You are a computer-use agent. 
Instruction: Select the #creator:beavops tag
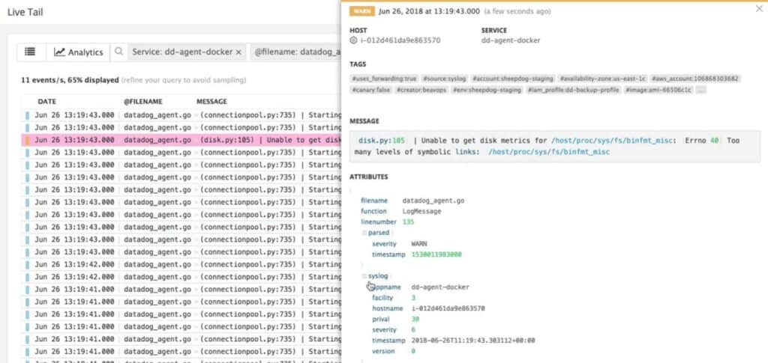[421, 90]
